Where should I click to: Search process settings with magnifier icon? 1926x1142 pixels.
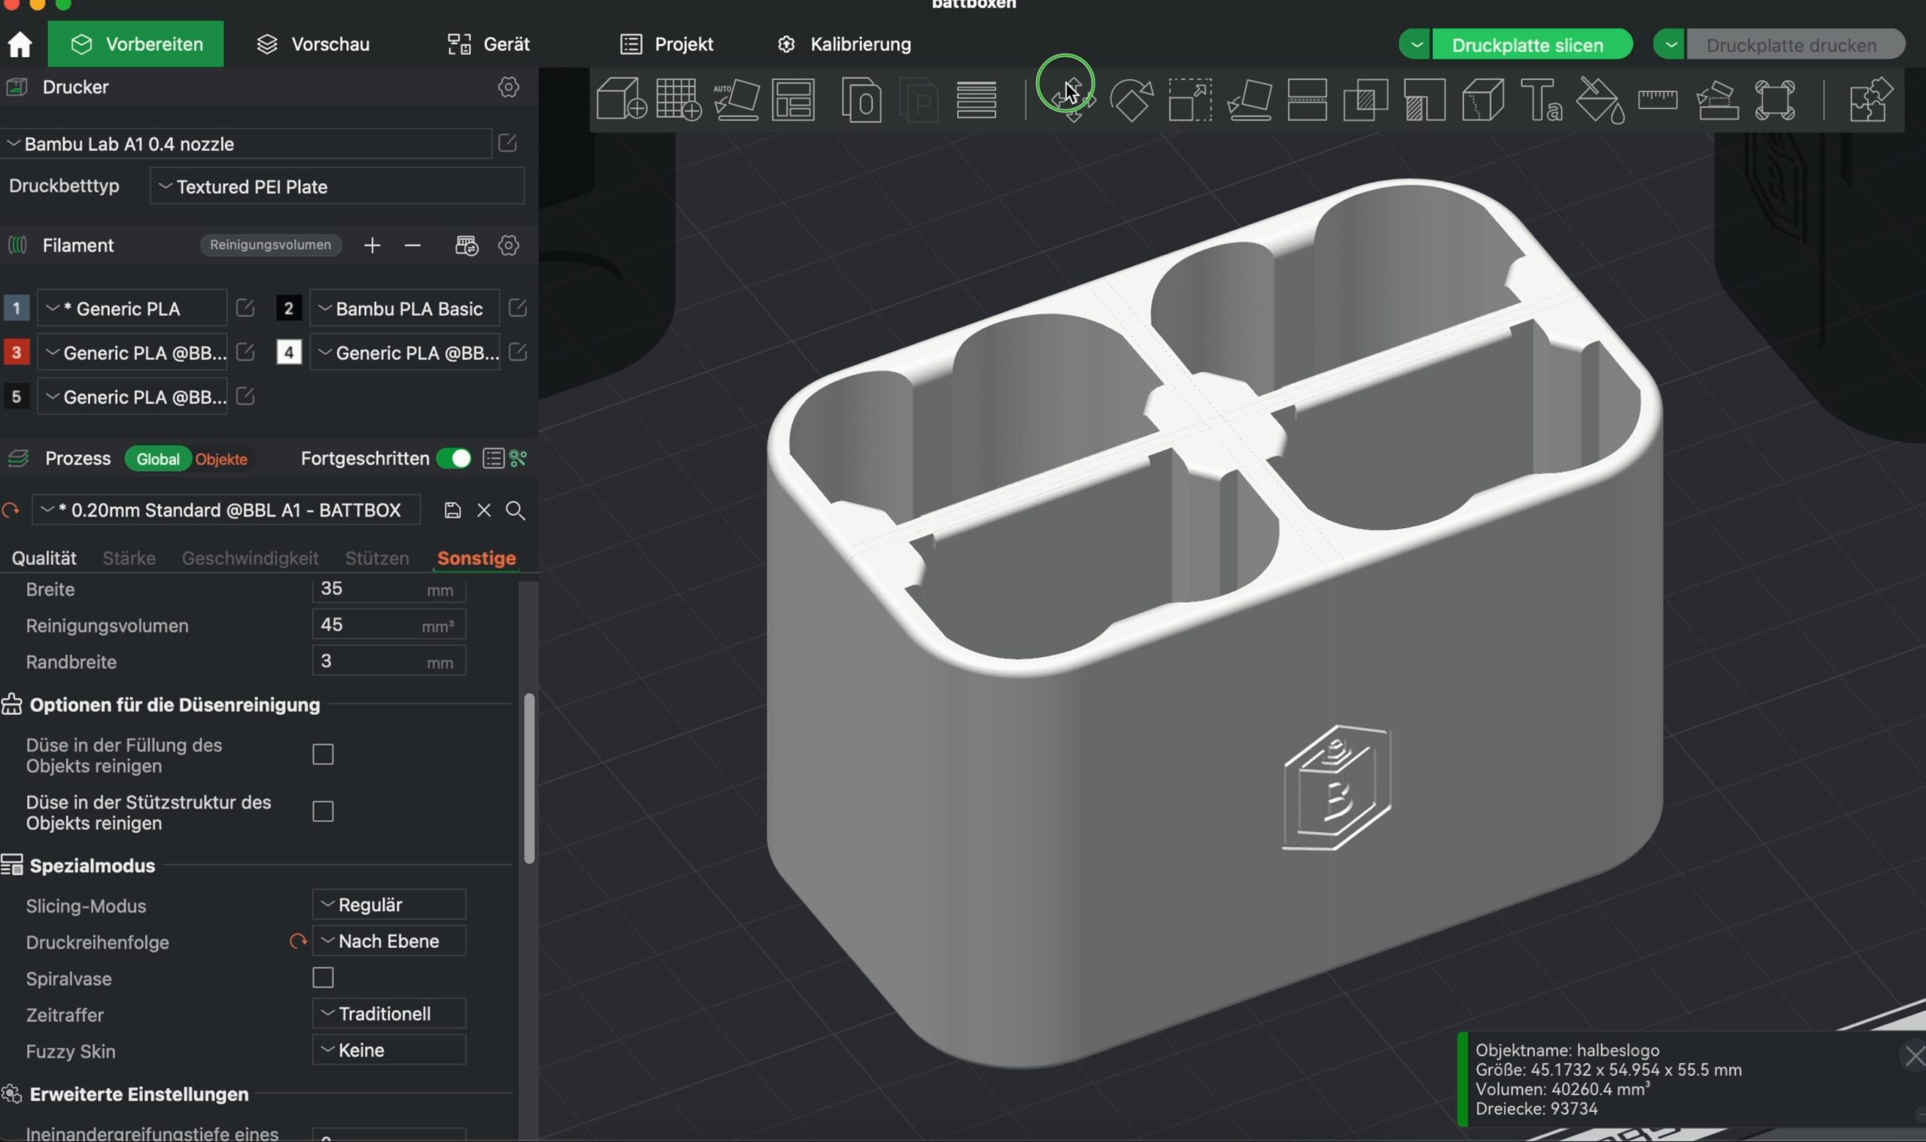click(515, 510)
